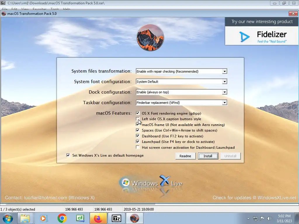Screen dimensions: 299x224
Task: Open the Fidelizer product advertisement
Action: point(262,36)
